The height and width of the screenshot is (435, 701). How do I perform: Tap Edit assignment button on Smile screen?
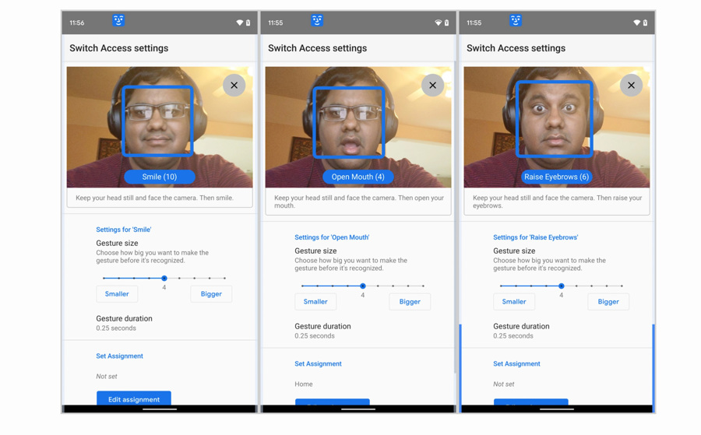(x=134, y=398)
